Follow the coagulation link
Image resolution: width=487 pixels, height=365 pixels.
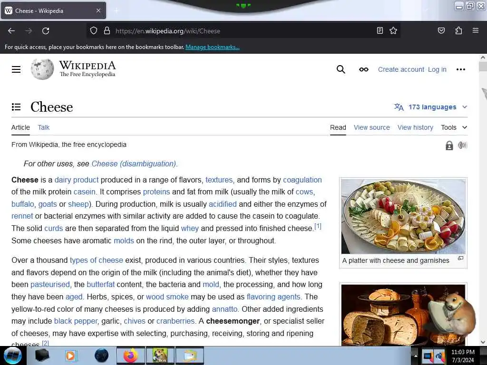(x=302, y=180)
